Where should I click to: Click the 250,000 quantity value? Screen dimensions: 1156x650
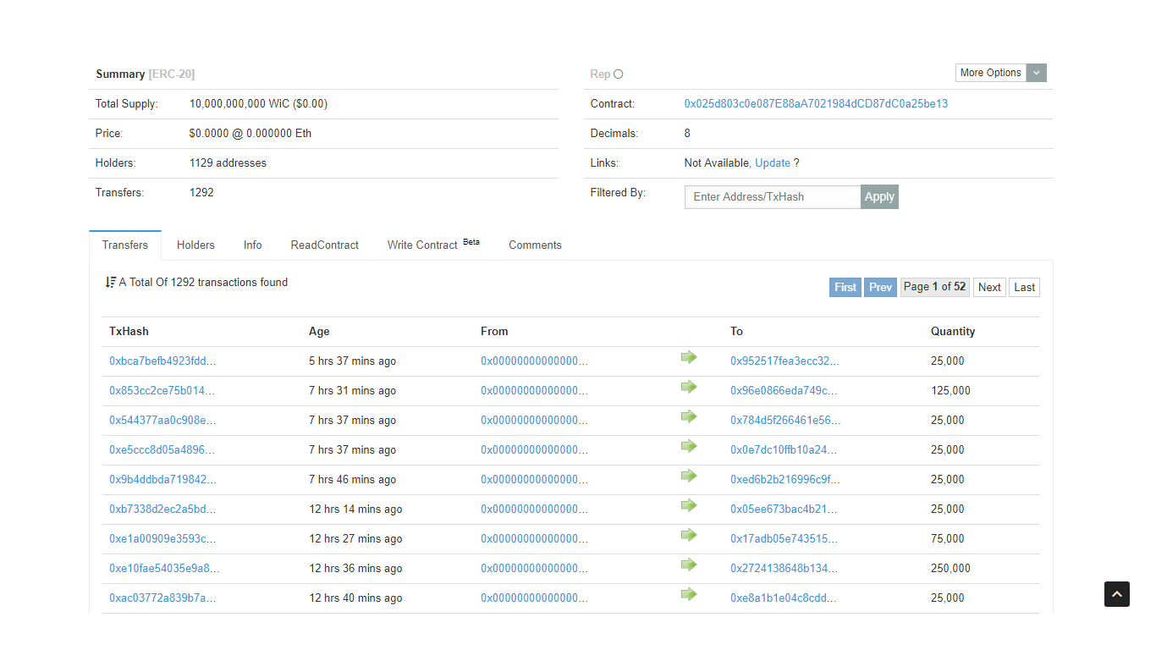[x=950, y=569]
